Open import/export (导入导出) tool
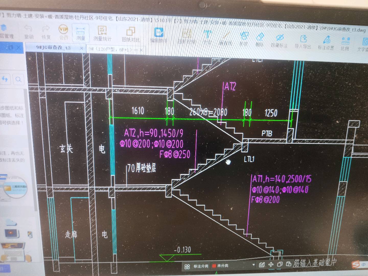 [303, 42]
